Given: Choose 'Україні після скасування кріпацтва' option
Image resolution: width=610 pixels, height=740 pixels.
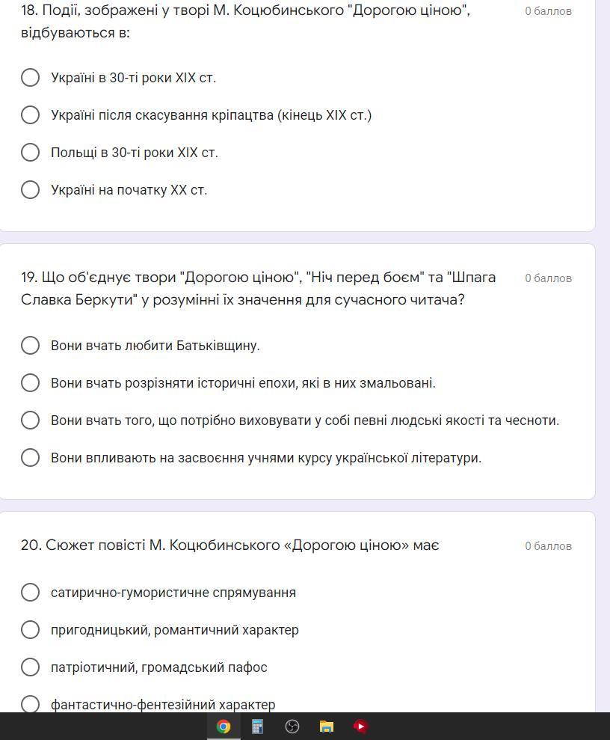Looking at the screenshot, I should click(31, 115).
